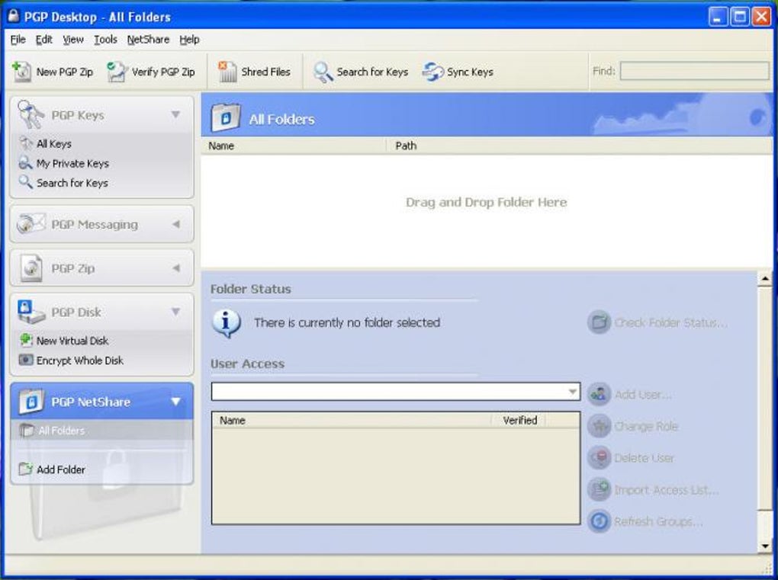Click the Verify PGP Zip toolbar icon
Image resolution: width=778 pixels, height=580 pixels.
(x=117, y=72)
